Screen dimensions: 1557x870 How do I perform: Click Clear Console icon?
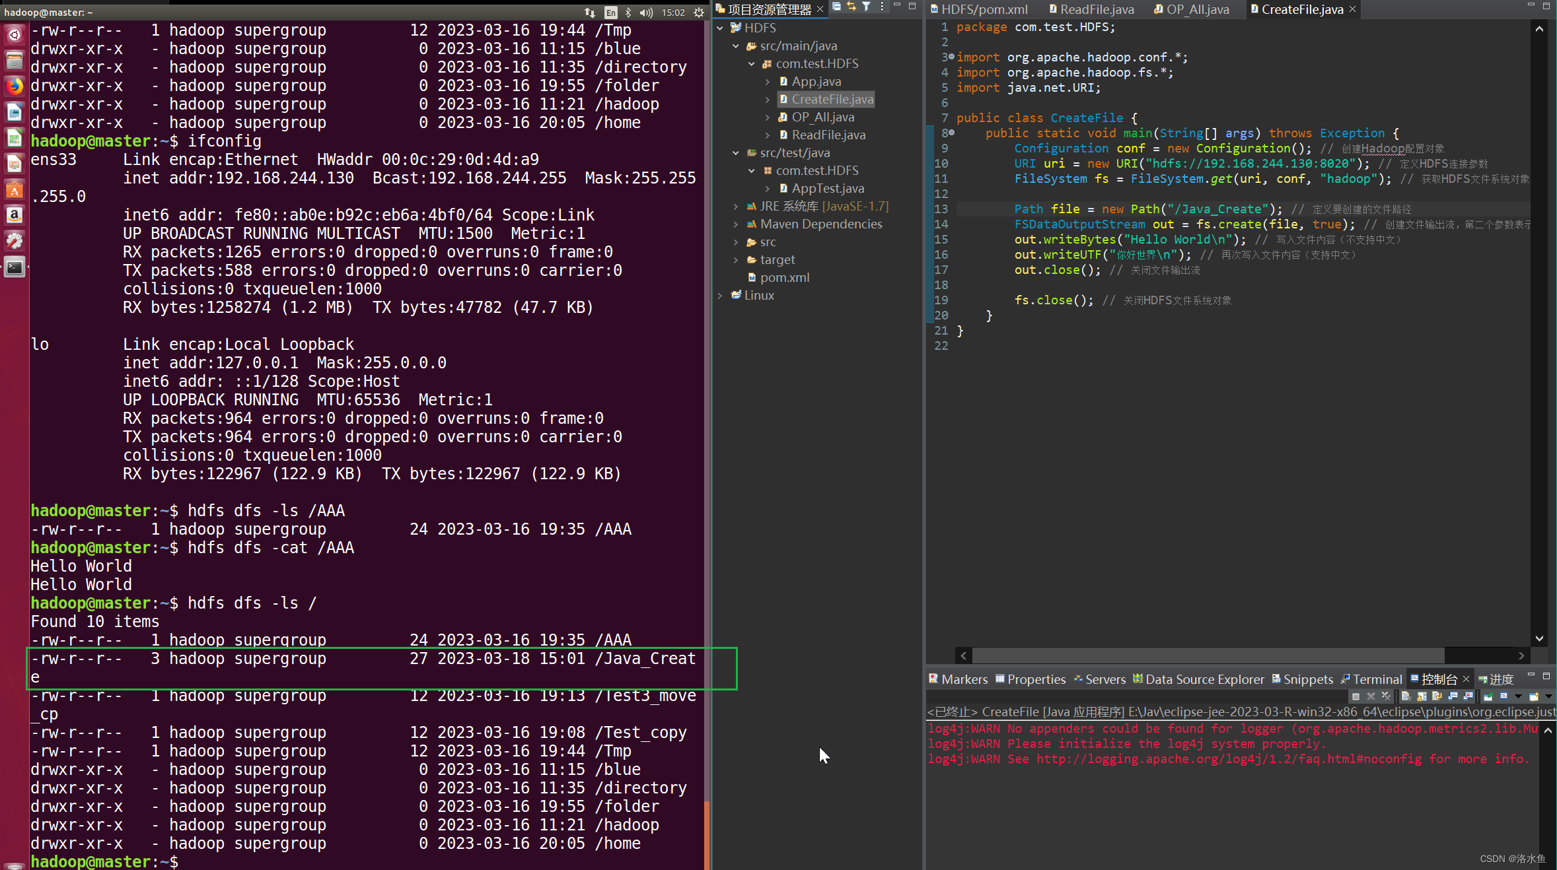(1406, 696)
